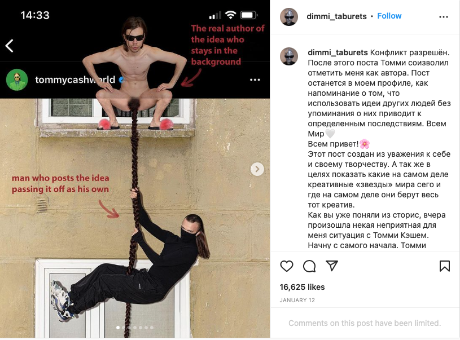Like the post with heart icon
This screenshot has height=340, width=460.
click(287, 266)
